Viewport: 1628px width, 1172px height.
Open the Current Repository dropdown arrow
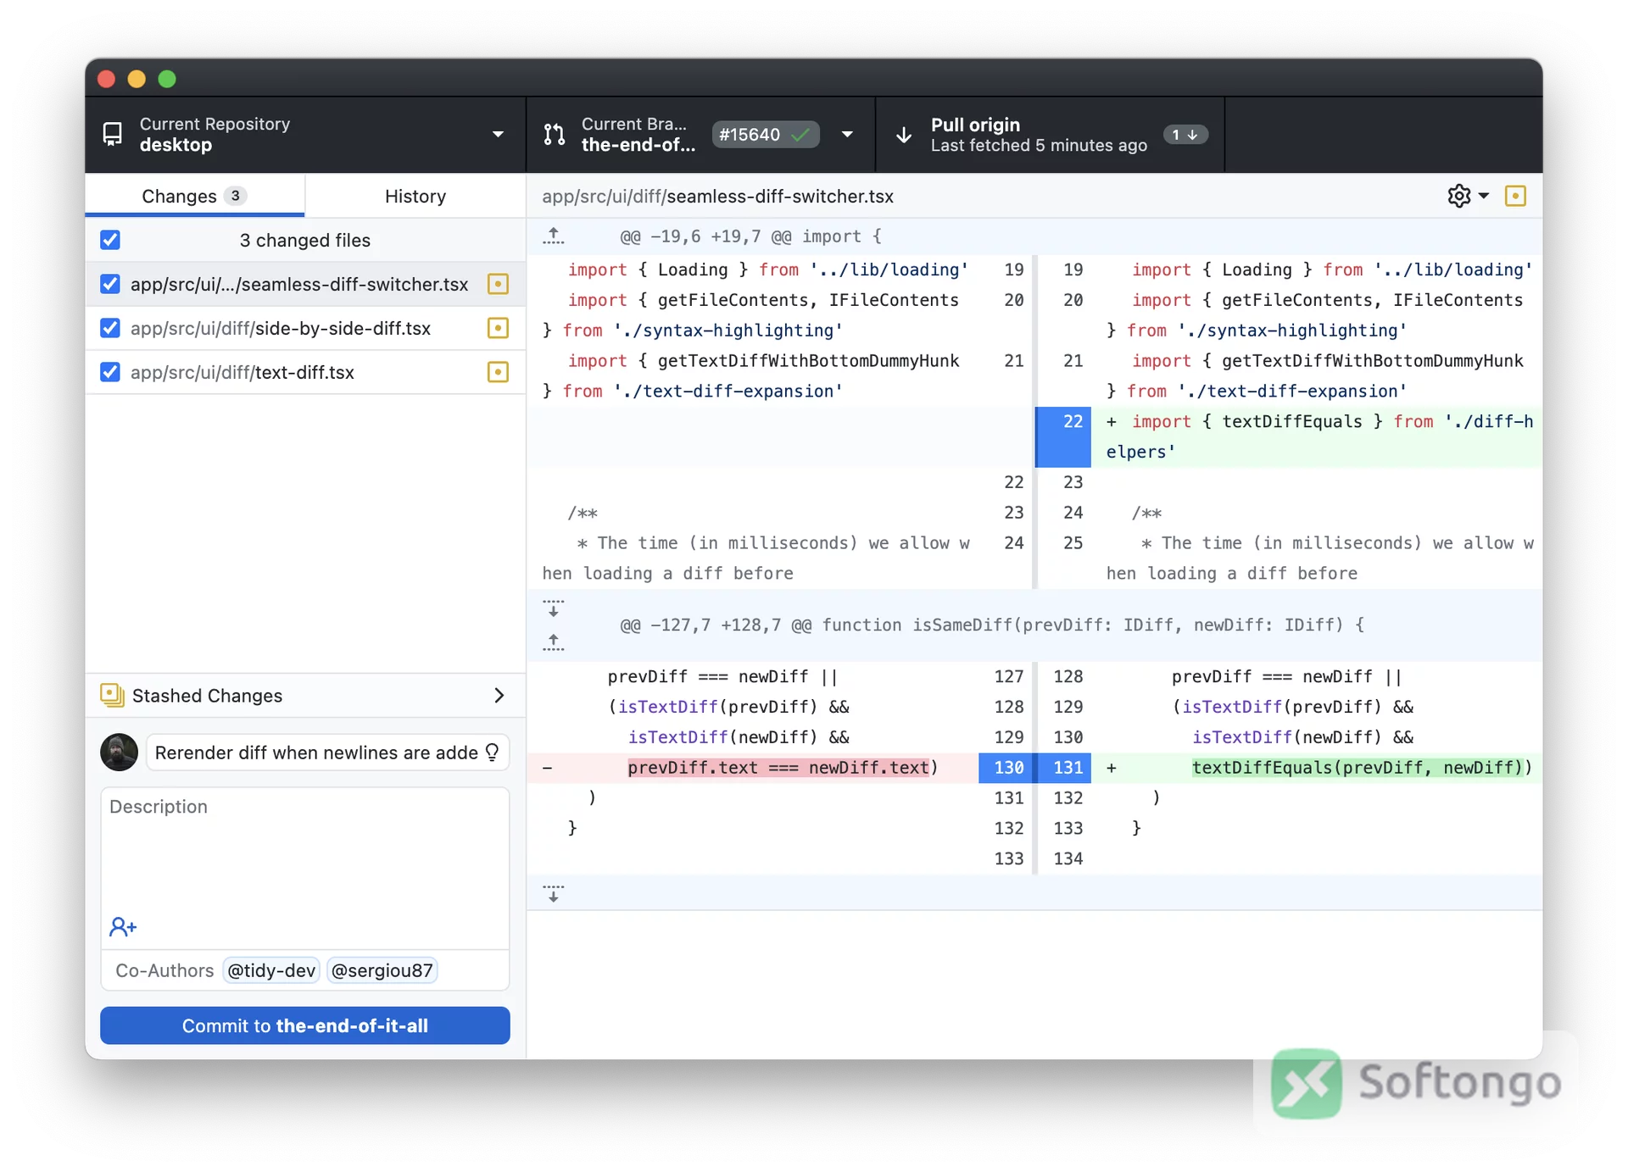tap(498, 135)
